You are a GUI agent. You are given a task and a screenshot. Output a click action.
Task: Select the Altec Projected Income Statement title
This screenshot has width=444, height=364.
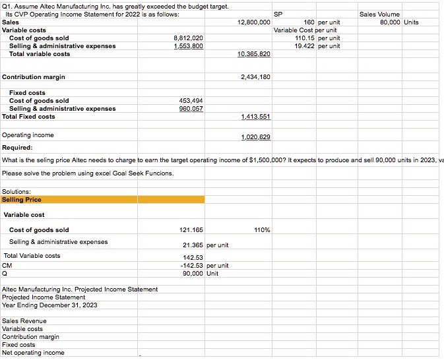80,289
